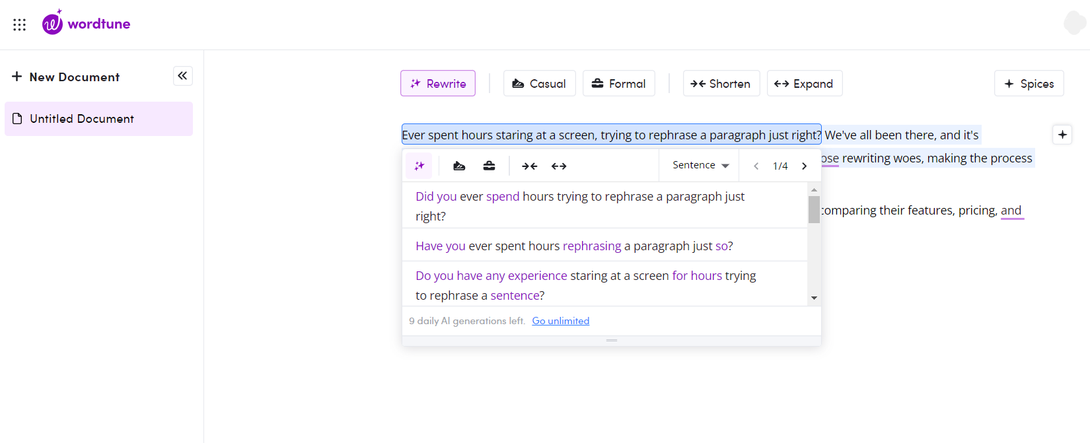Collapse the sidebar with double-chevron icon
This screenshot has height=443, width=1090.
coord(182,76)
